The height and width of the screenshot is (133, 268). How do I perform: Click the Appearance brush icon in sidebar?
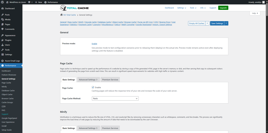click(x=3, y=35)
